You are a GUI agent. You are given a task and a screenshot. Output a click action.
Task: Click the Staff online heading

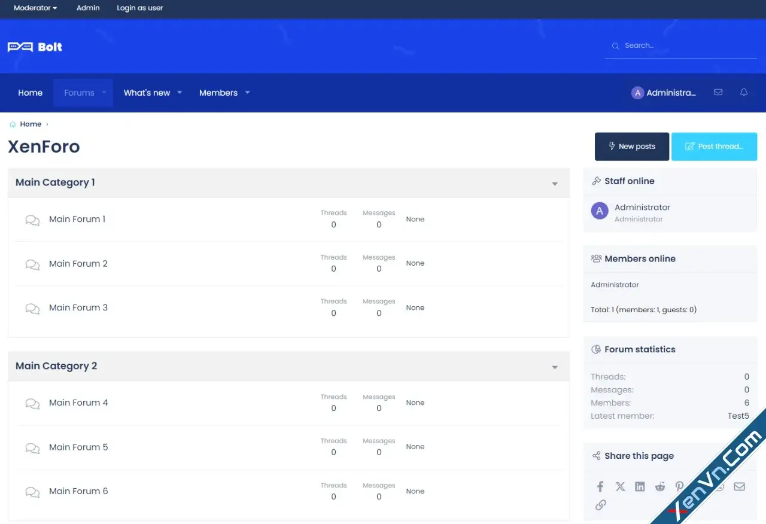point(630,181)
